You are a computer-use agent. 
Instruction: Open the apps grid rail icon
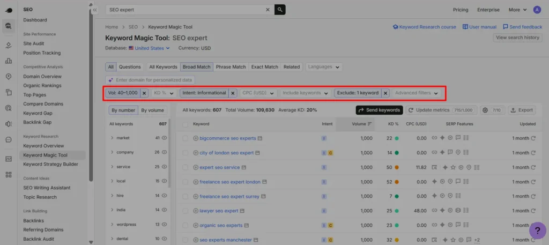point(9,175)
